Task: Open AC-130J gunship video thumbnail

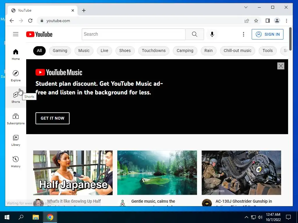Action: (241, 173)
